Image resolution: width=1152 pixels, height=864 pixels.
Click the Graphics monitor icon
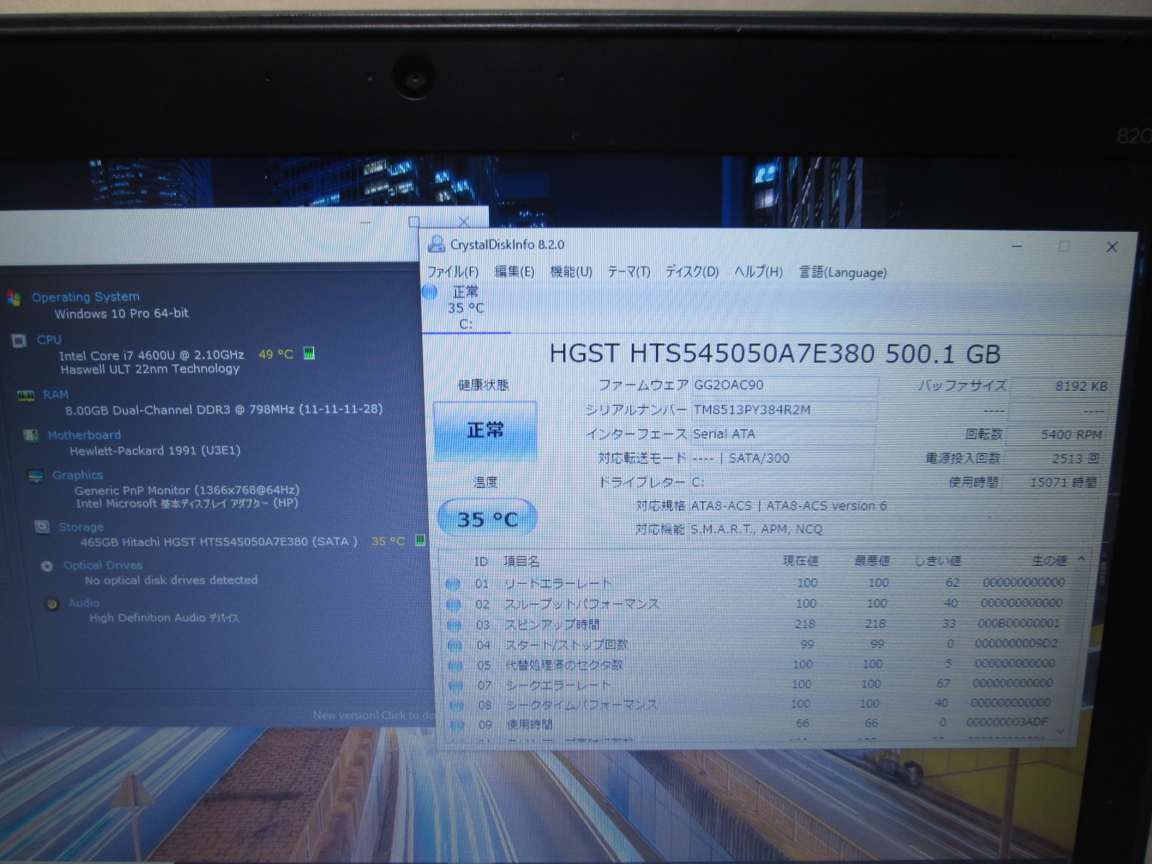(x=35, y=476)
